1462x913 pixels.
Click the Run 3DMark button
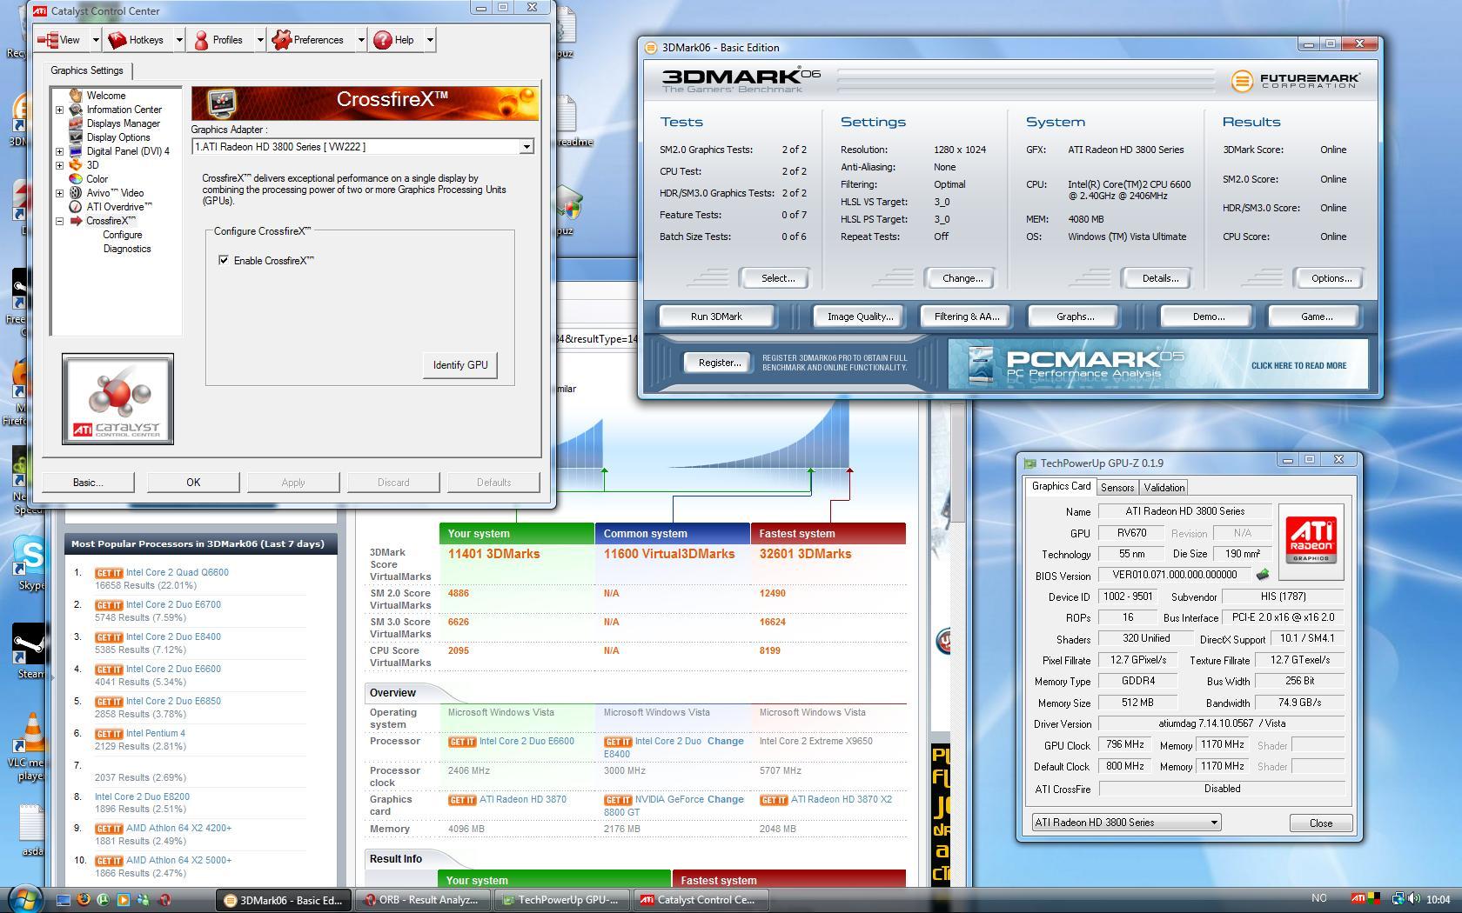[x=716, y=317]
